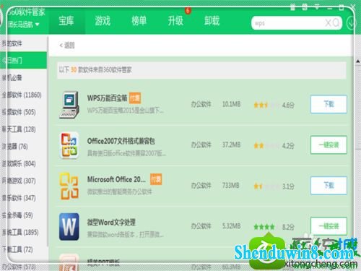Viewport: 361px width, 271px height.
Task: Open the 榜单 tab
Action: coord(139,21)
